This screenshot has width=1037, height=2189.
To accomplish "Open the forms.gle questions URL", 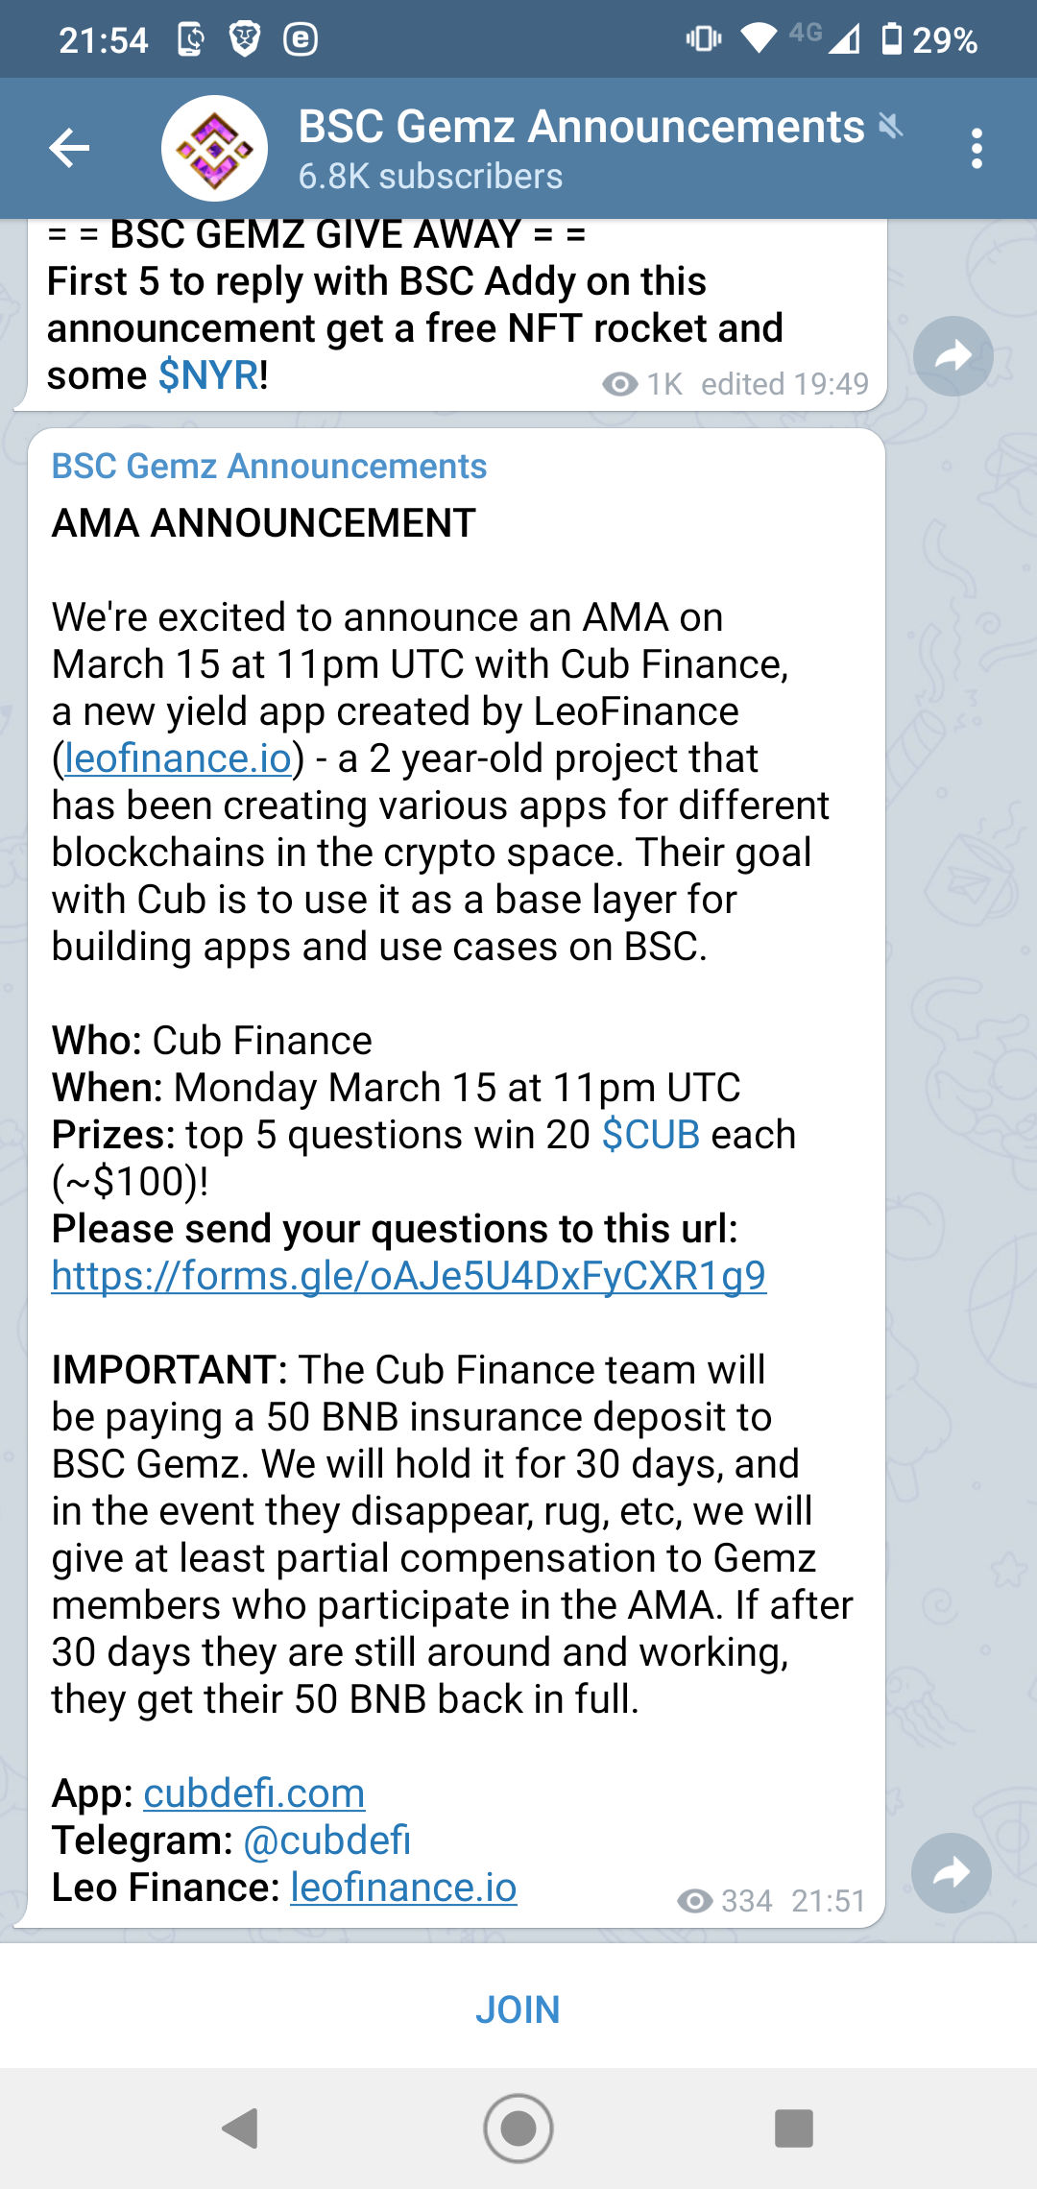I will [409, 1276].
